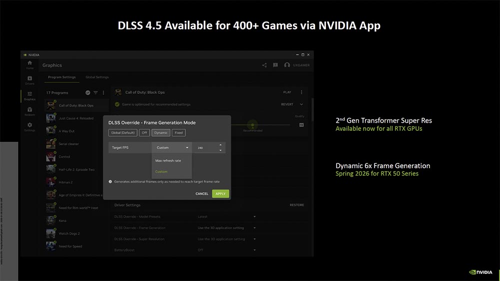
Task: Open Redeem from the left sidebar
Action: coord(29,111)
